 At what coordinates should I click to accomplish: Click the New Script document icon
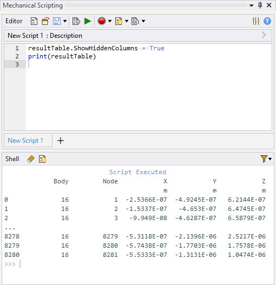pos(34,21)
